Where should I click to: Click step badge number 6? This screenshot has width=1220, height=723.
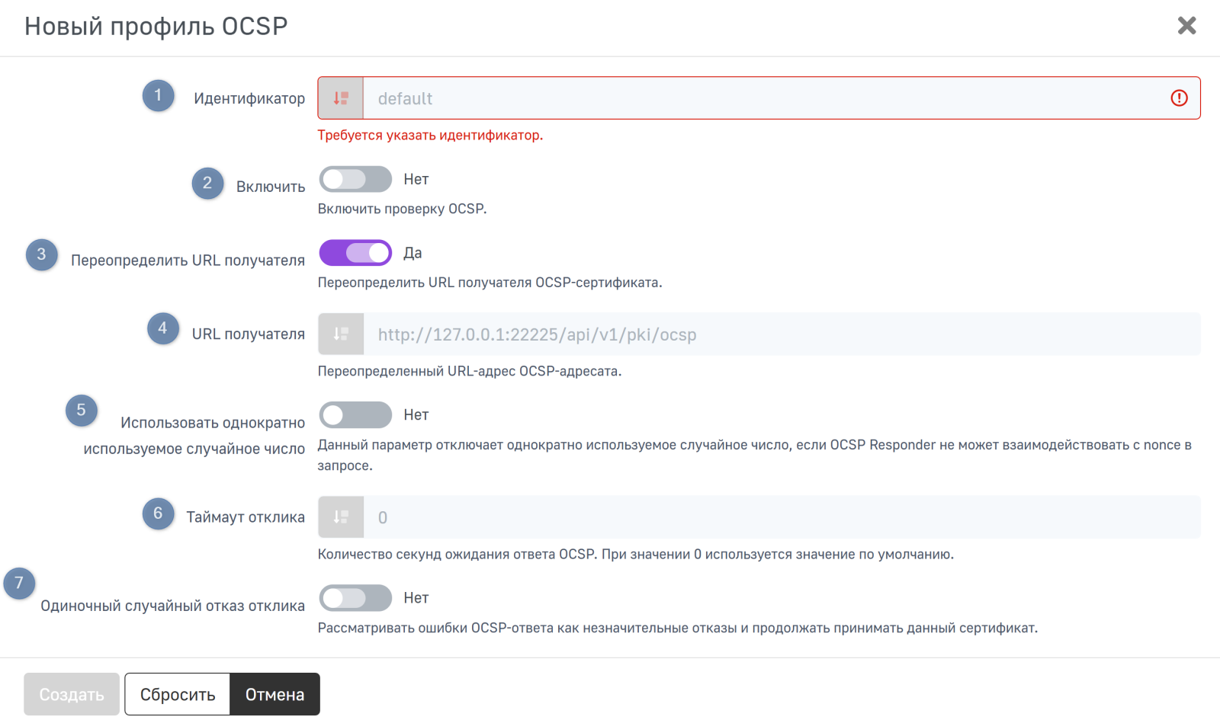point(159,513)
